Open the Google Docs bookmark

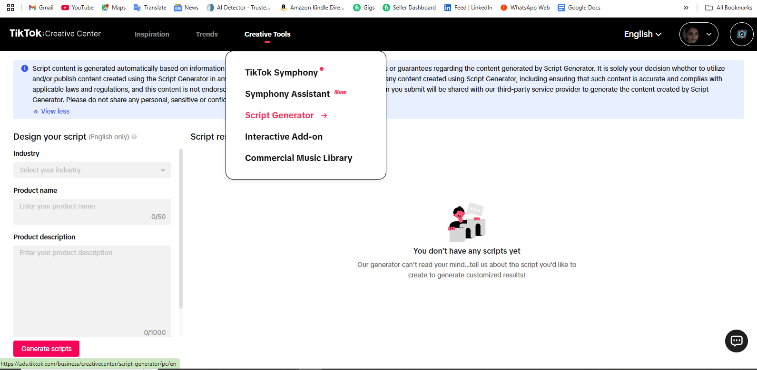point(579,8)
